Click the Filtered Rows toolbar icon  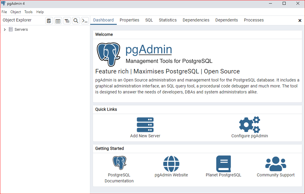67,21
